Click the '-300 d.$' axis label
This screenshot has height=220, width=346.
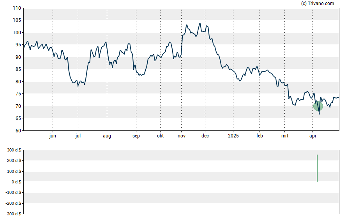pyautogui.click(x=13, y=214)
